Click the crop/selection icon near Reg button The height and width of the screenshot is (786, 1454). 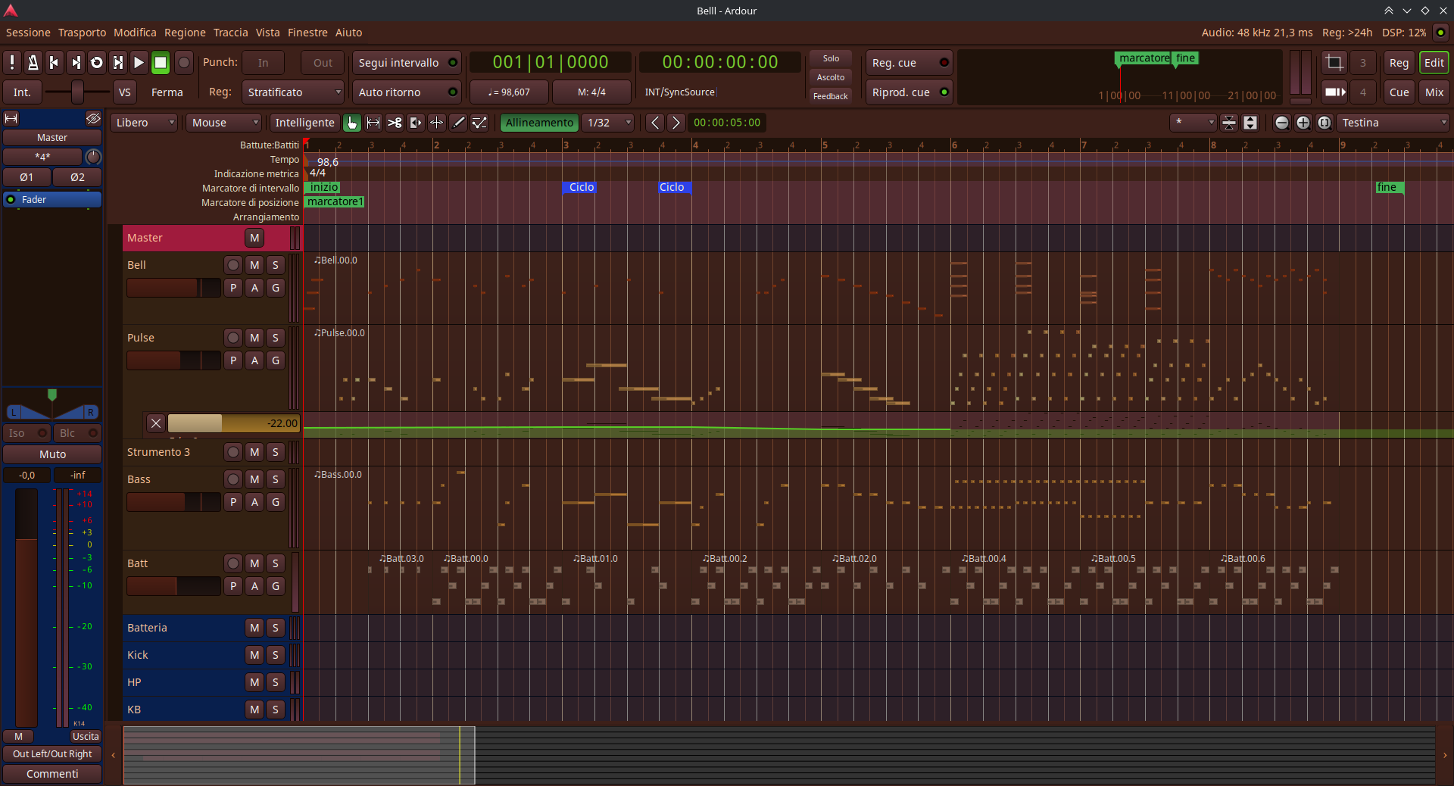1334,63
